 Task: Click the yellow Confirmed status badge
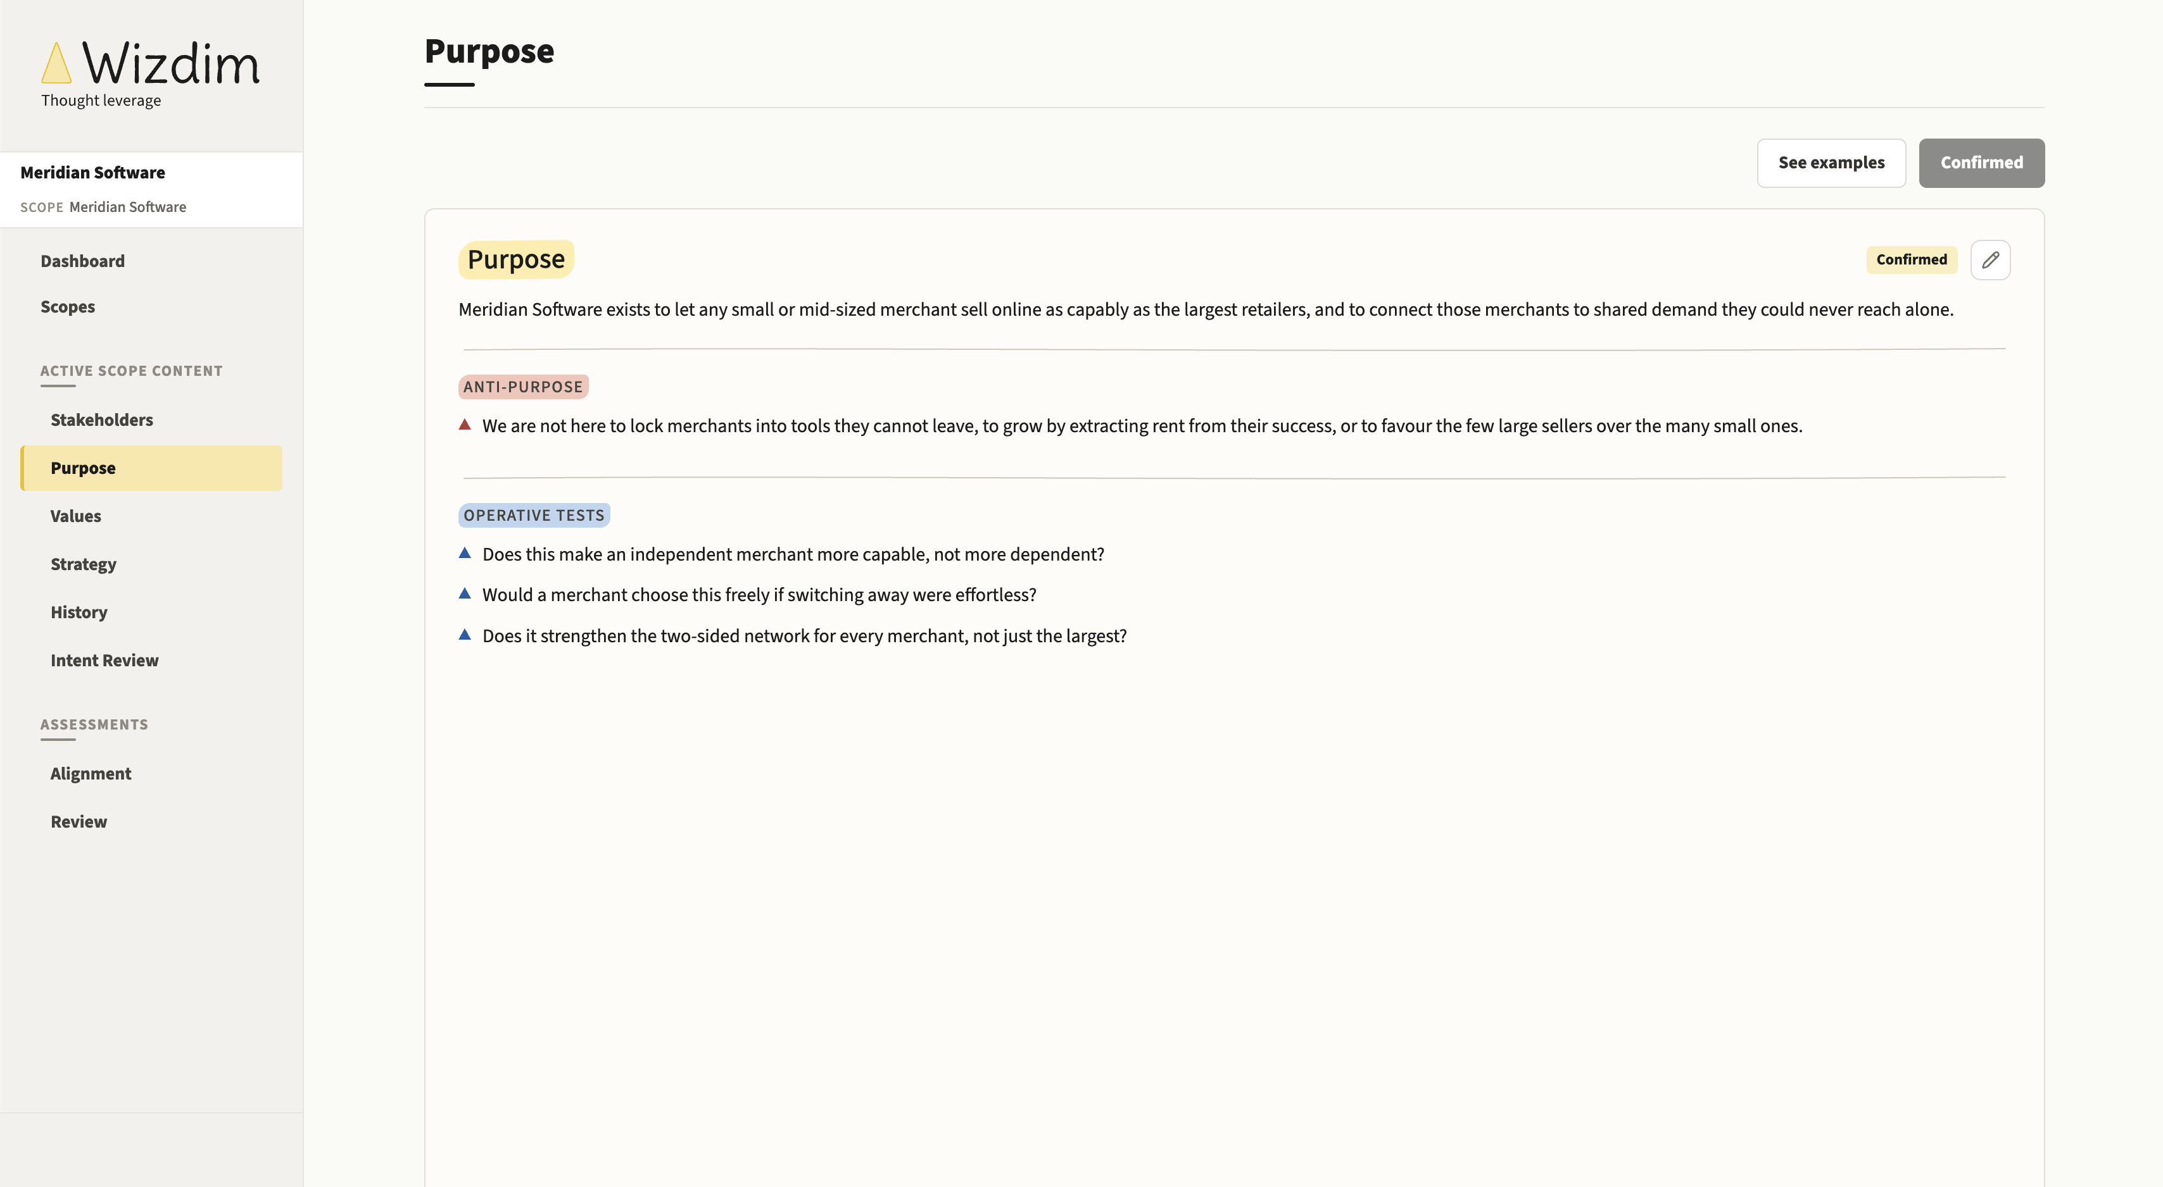coord(1911,260)
